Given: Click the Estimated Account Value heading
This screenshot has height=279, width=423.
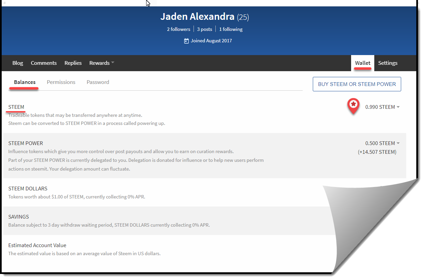Looking at the screenshot, I should [x=37, y=245].
